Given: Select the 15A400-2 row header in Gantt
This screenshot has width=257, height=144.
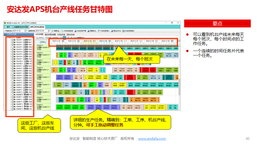Looking at the screenshot, I should click(43, 107).
